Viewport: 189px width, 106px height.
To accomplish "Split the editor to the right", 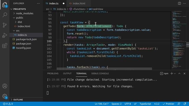I will (x=179, y=3).
